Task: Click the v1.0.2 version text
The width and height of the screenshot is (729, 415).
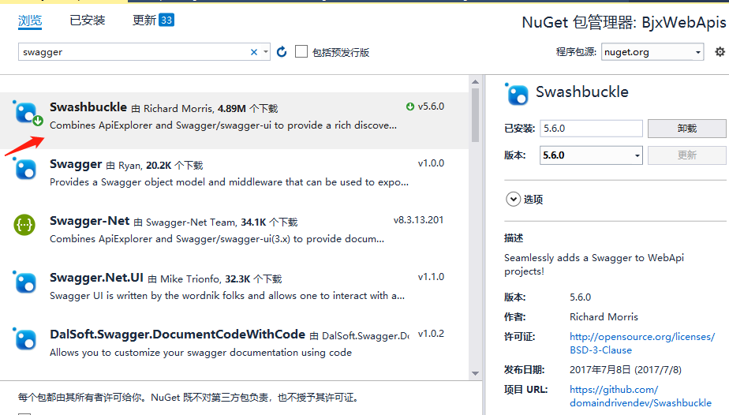Action: coord(431,334)
